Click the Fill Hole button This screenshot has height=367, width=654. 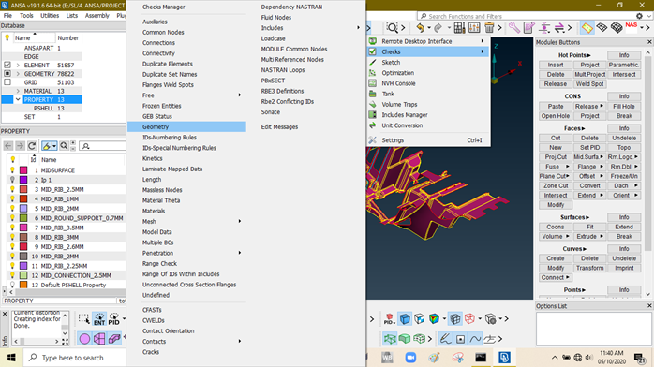coord(624,106)
